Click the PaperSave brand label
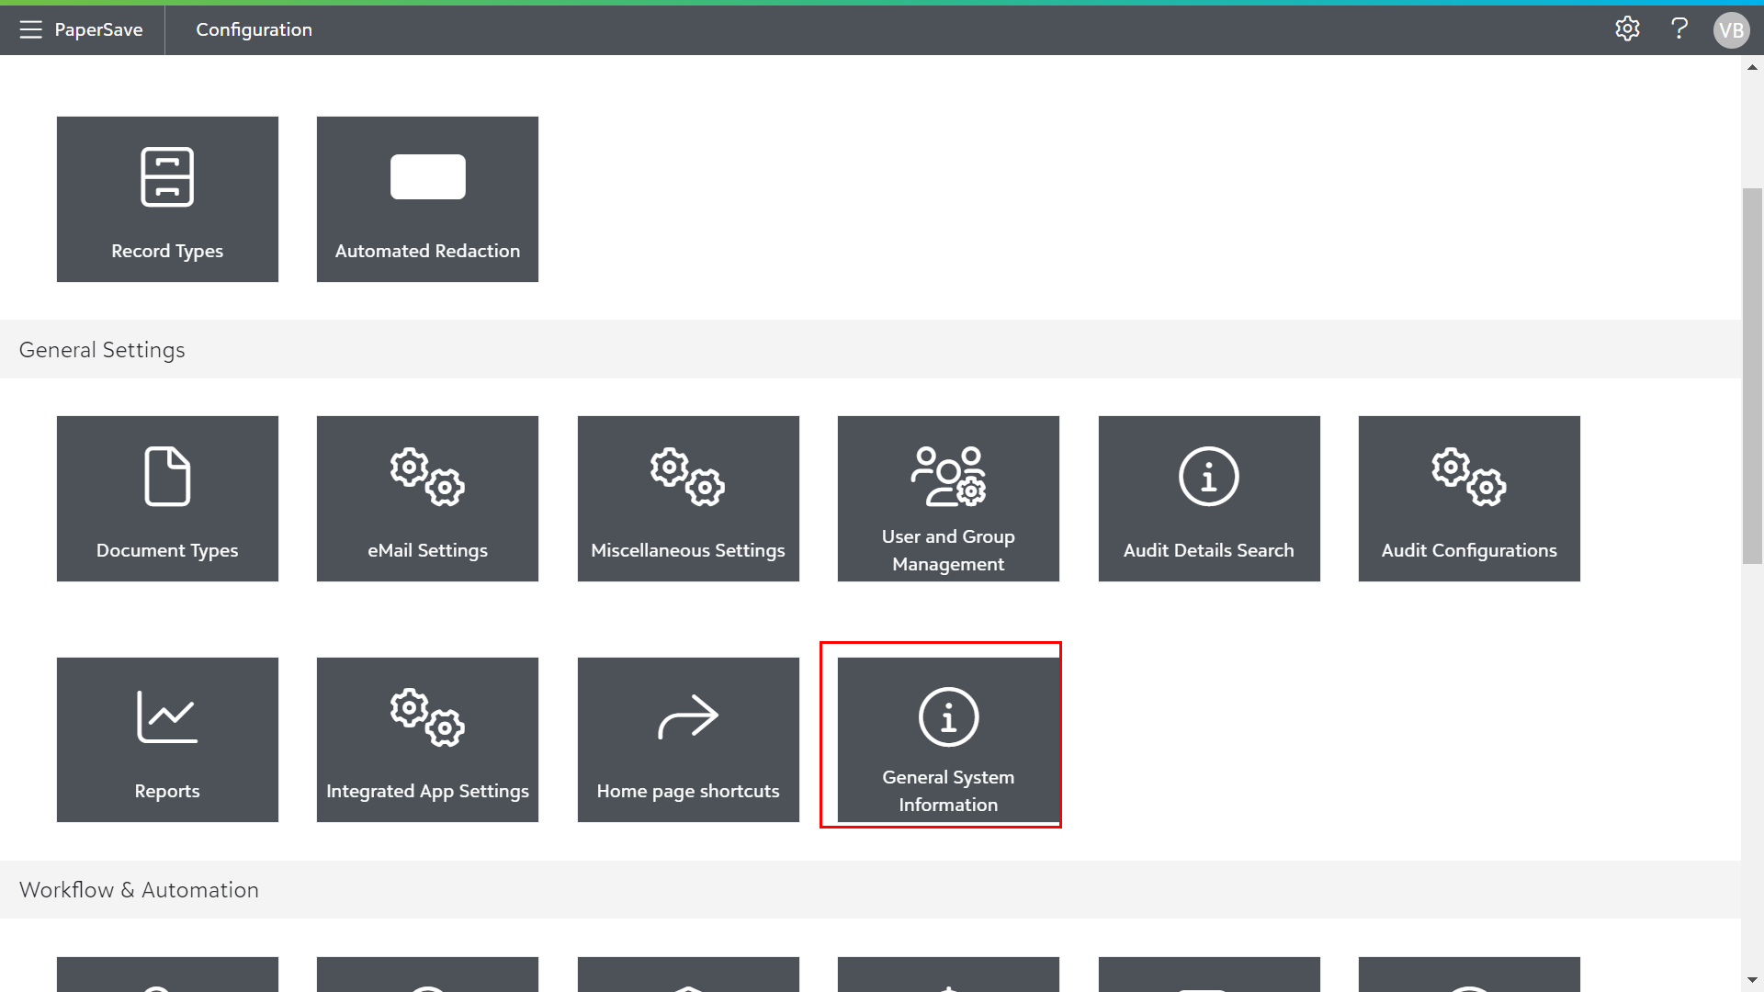Viewport: 1764px width, 992px height. click(98, 29)
